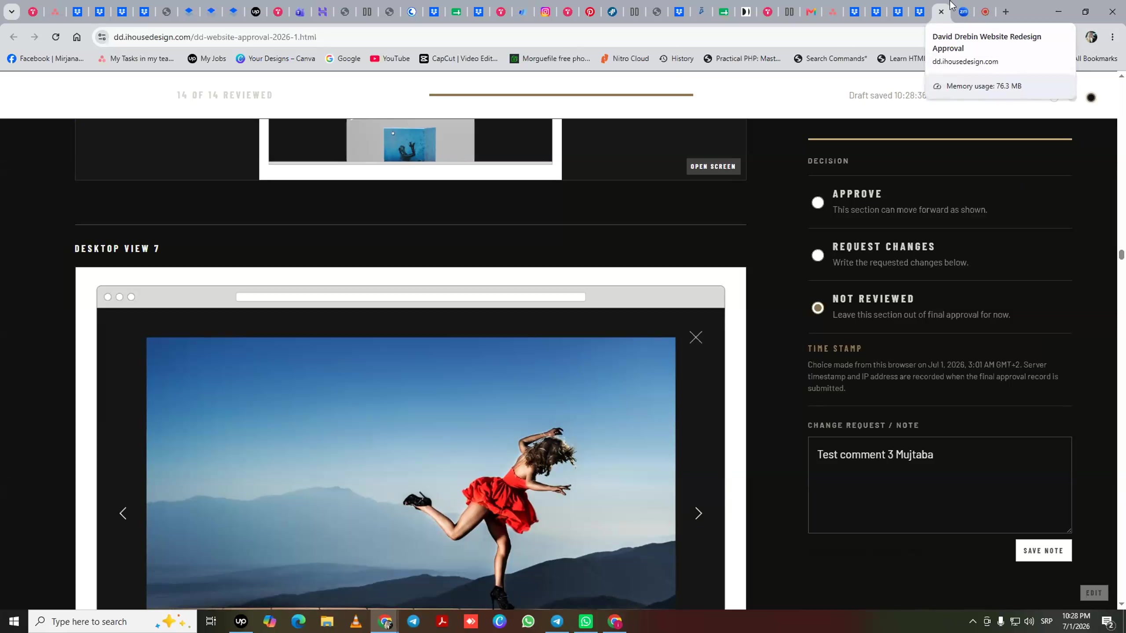This screenshot has height=633, width=1126.
Task: Open the volume control in system tray
Action: click(1029, 621)
